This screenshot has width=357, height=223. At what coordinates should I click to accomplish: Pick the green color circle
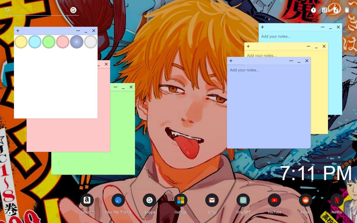pos(49,42)
